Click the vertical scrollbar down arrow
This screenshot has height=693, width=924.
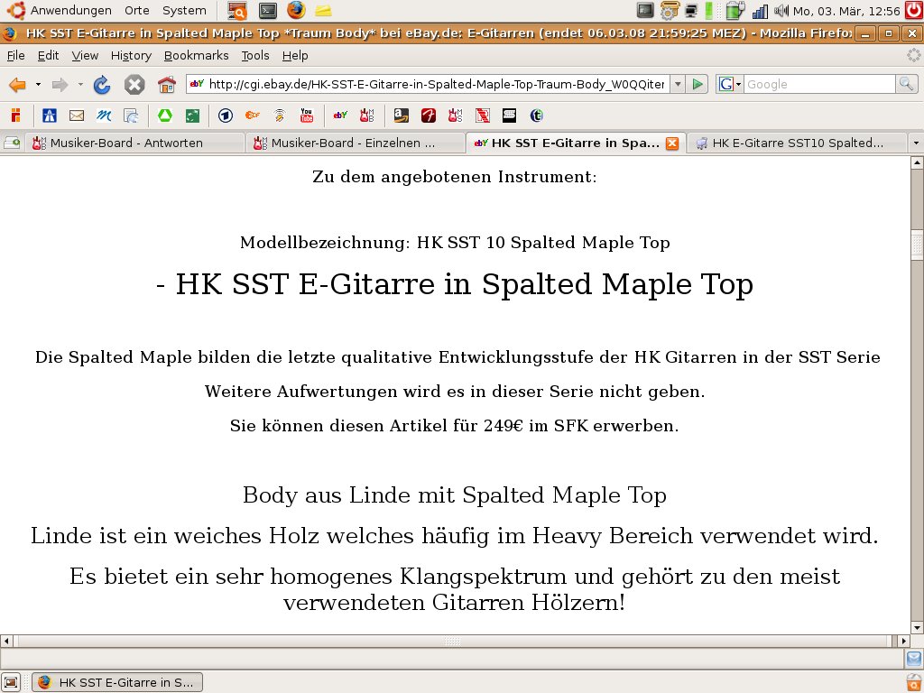tap(917, 628)
